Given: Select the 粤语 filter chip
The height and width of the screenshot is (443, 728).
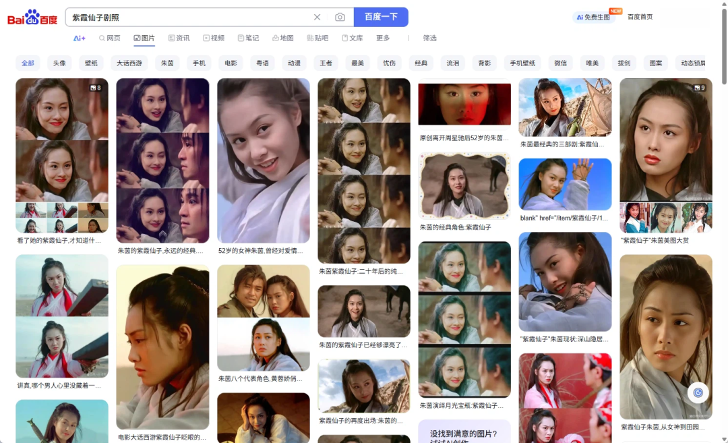Looking at the screenshot, I should (262, 63).
